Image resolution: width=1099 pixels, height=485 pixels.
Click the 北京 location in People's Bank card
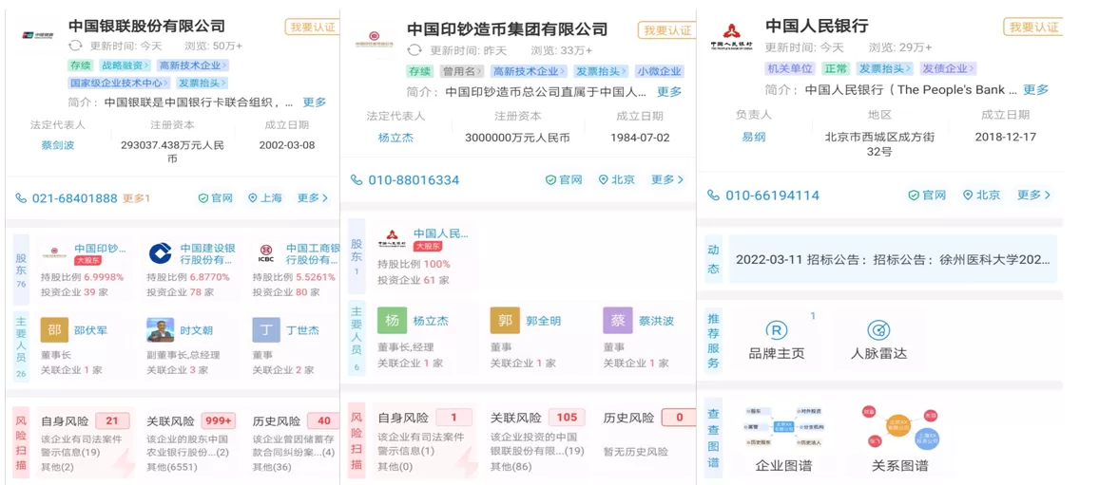point(981,195)
